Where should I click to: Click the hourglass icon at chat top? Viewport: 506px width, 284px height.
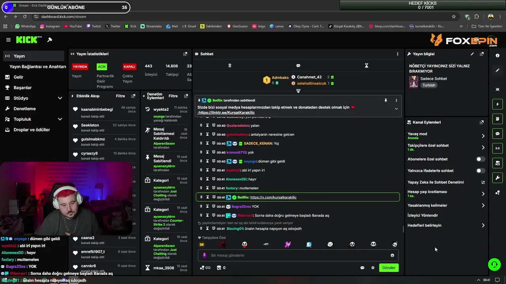[366, 65]
